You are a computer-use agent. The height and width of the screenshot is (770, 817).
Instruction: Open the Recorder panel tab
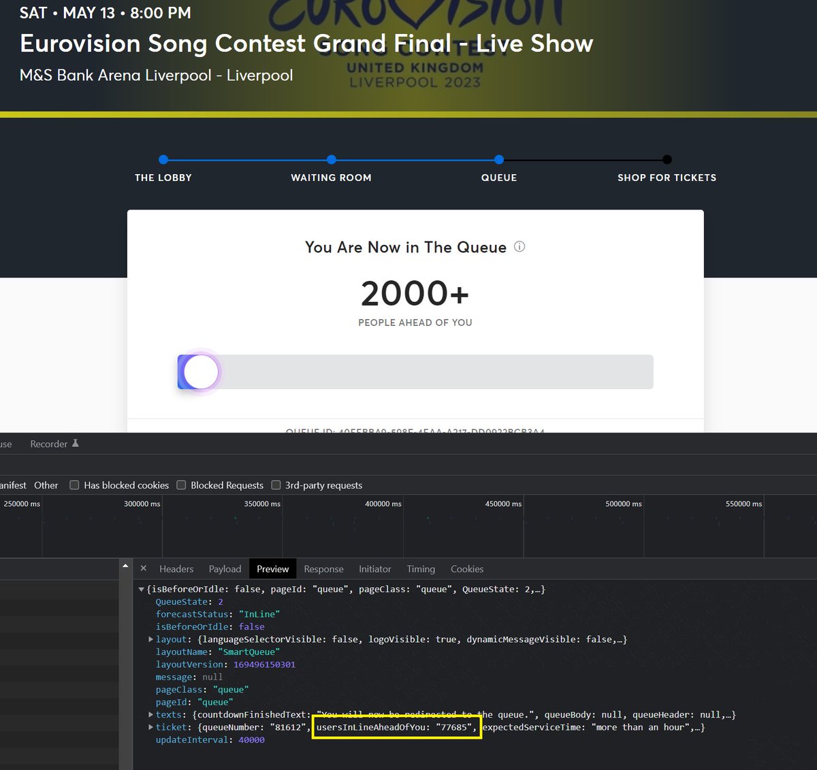(54, 443)
